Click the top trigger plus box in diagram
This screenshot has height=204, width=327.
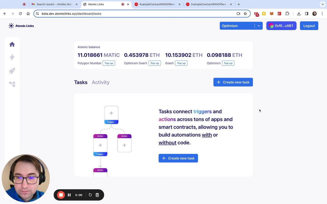point(111,113)
